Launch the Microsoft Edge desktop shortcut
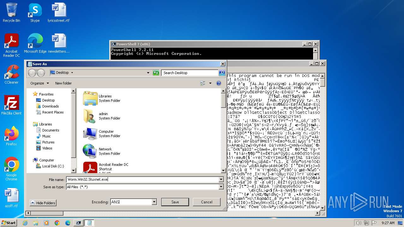Image resolution: width=404 pixels, height=227 pixels. tap(35, 43)
